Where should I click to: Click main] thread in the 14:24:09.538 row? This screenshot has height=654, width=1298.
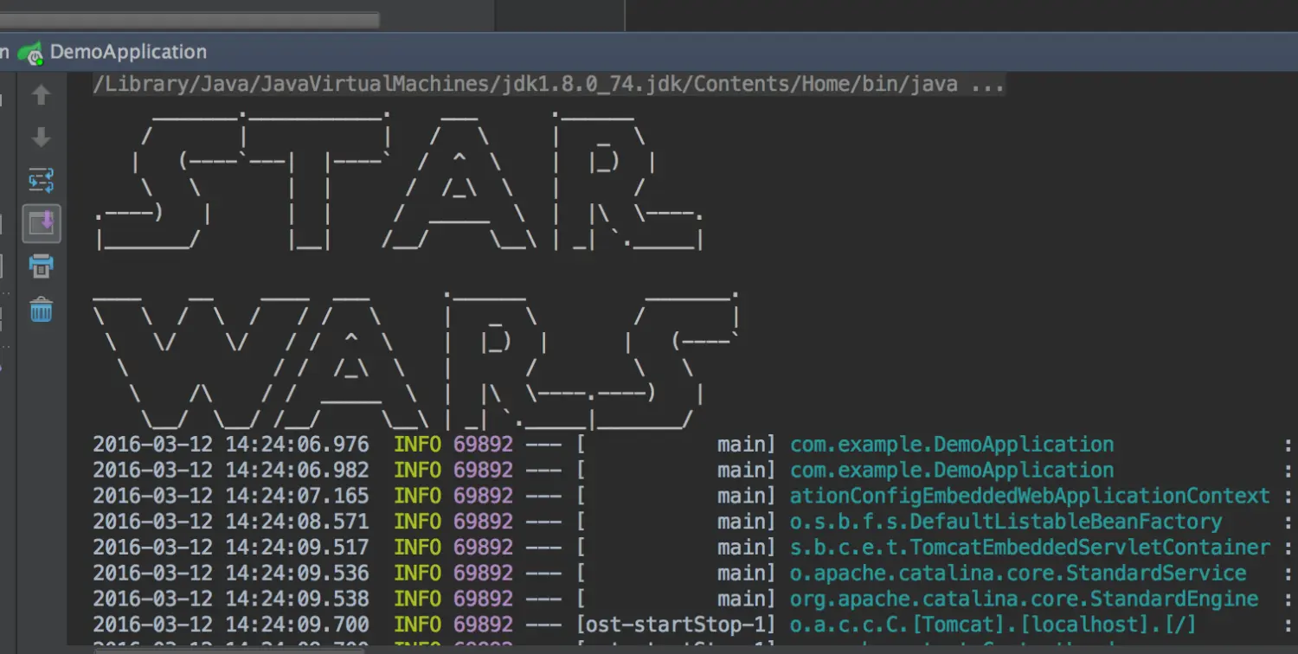[747, 599]
